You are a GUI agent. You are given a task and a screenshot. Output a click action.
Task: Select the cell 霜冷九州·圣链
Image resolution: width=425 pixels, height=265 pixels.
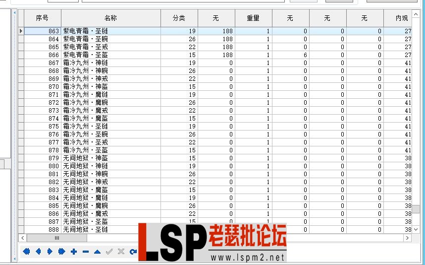tap(111, 126)
